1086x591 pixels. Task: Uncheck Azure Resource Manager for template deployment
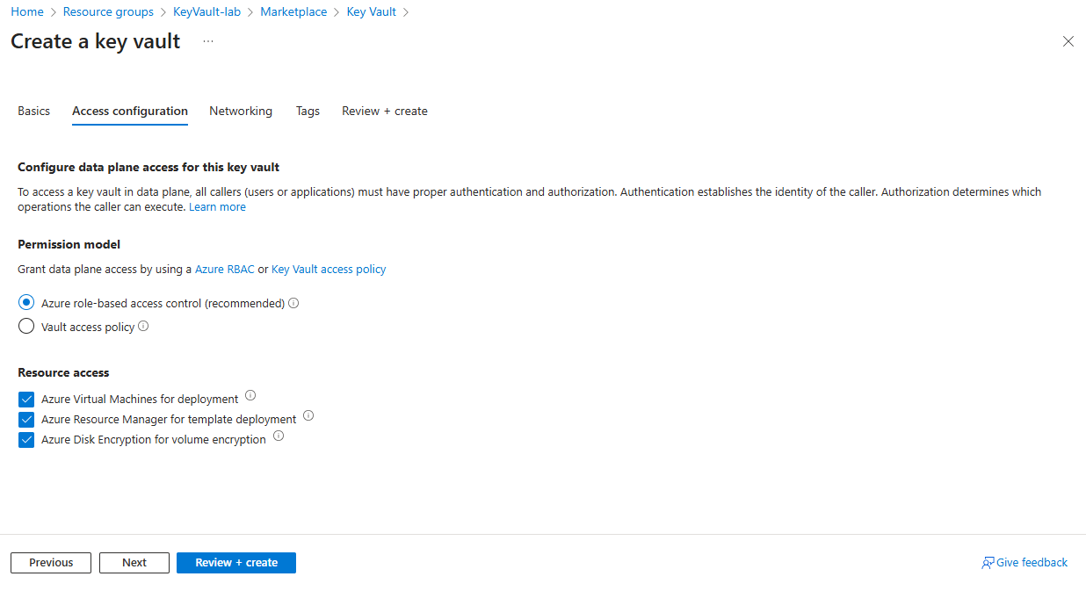point(26,419)
